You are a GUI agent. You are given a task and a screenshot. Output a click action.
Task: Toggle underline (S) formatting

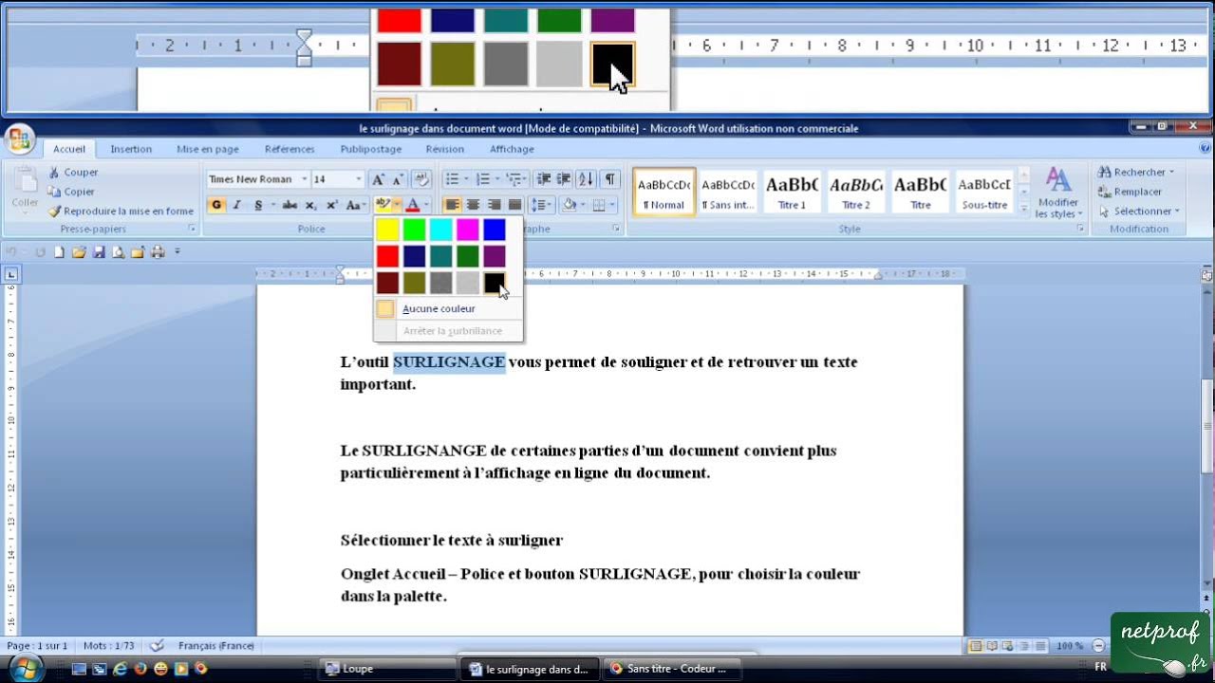257,205
